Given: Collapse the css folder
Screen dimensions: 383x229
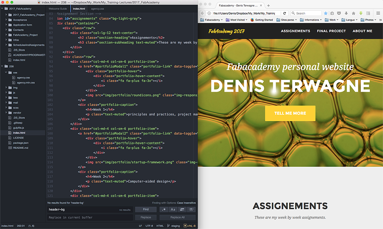Looking at the screenshot, I should pyautogui.click(x=6, y=72).
